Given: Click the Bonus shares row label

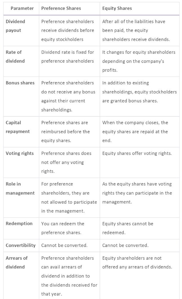Looking at the screenshot, I should [x=20, y=83].
